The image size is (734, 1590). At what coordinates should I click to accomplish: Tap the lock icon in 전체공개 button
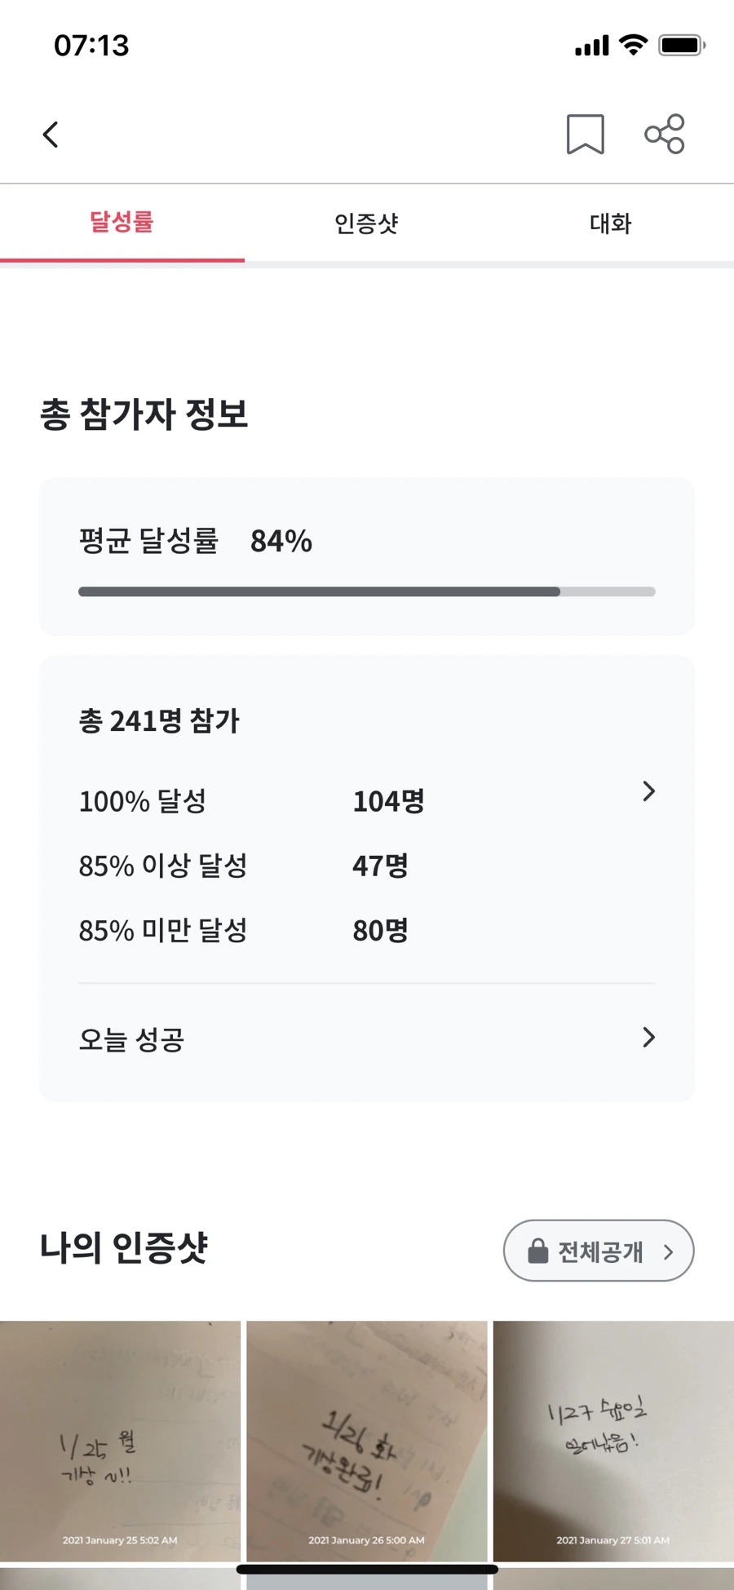pos(538,1251)
